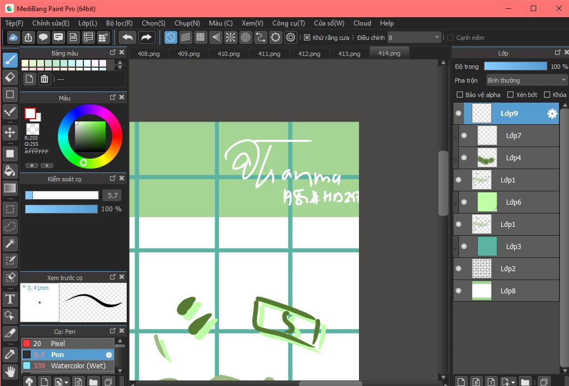The height and width of the screenshot is (386, 569).
Task: Enable the Khóa checkbox
Action: click(547, 94)
